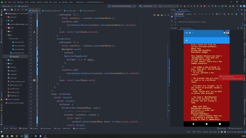
Task: Tap the Android home circle button
Action: tap(206, 124)
